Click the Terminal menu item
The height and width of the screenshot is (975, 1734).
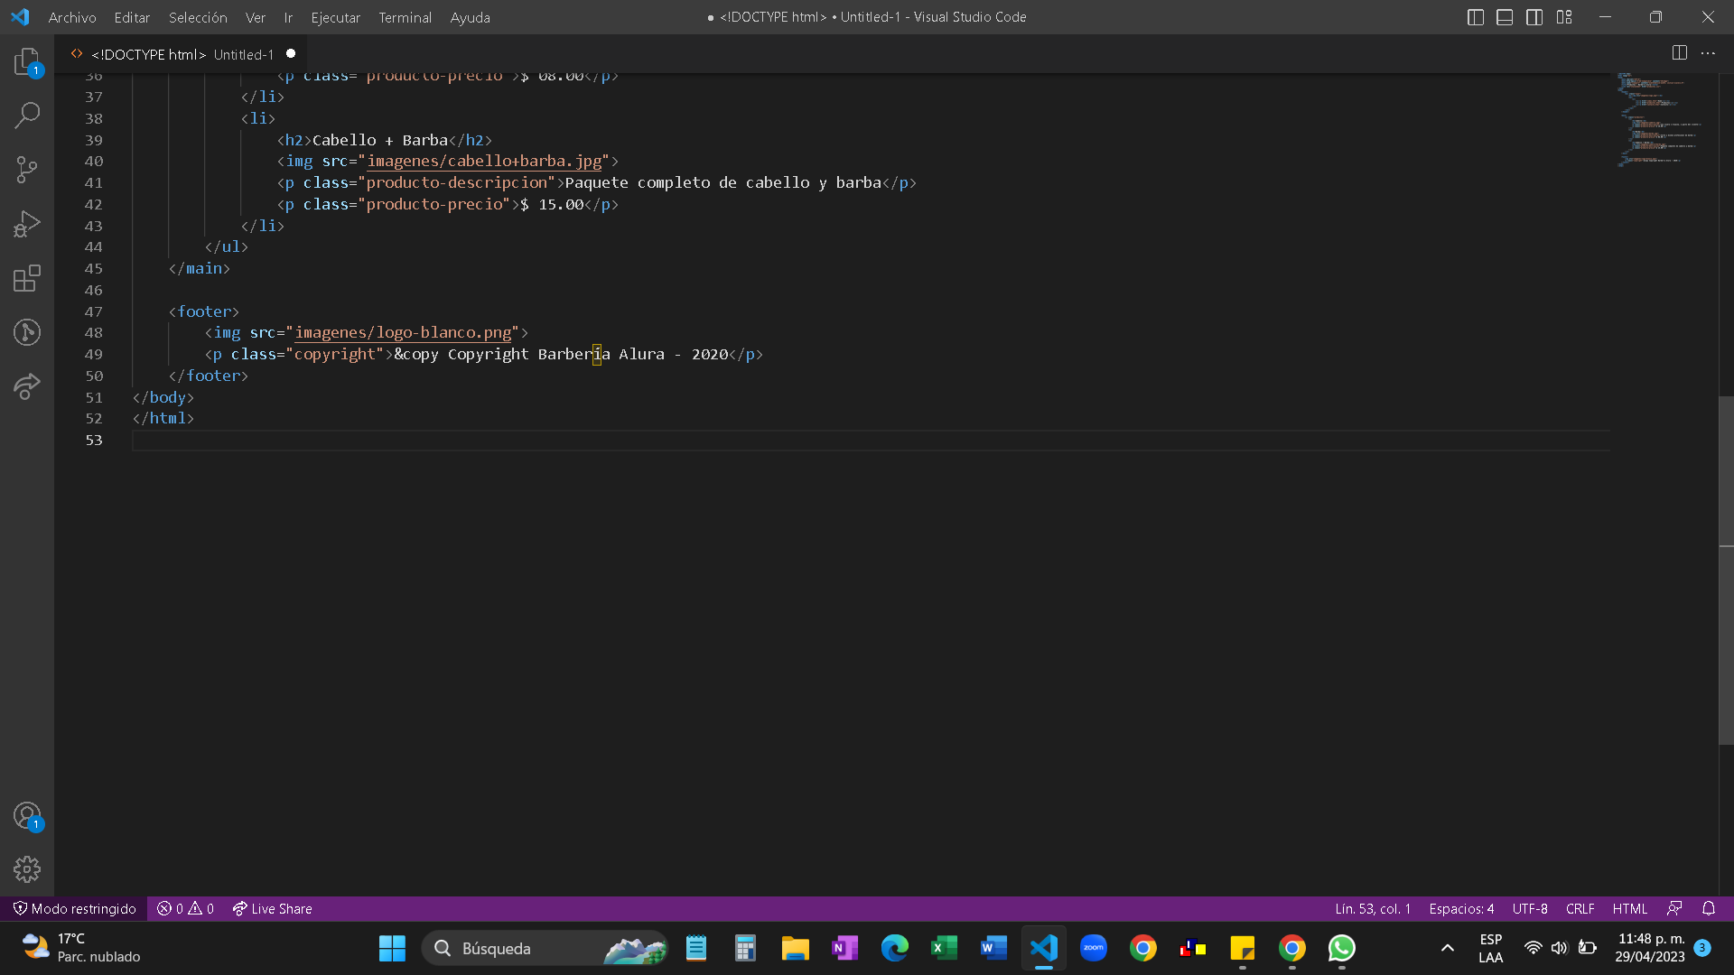(403, 16)
